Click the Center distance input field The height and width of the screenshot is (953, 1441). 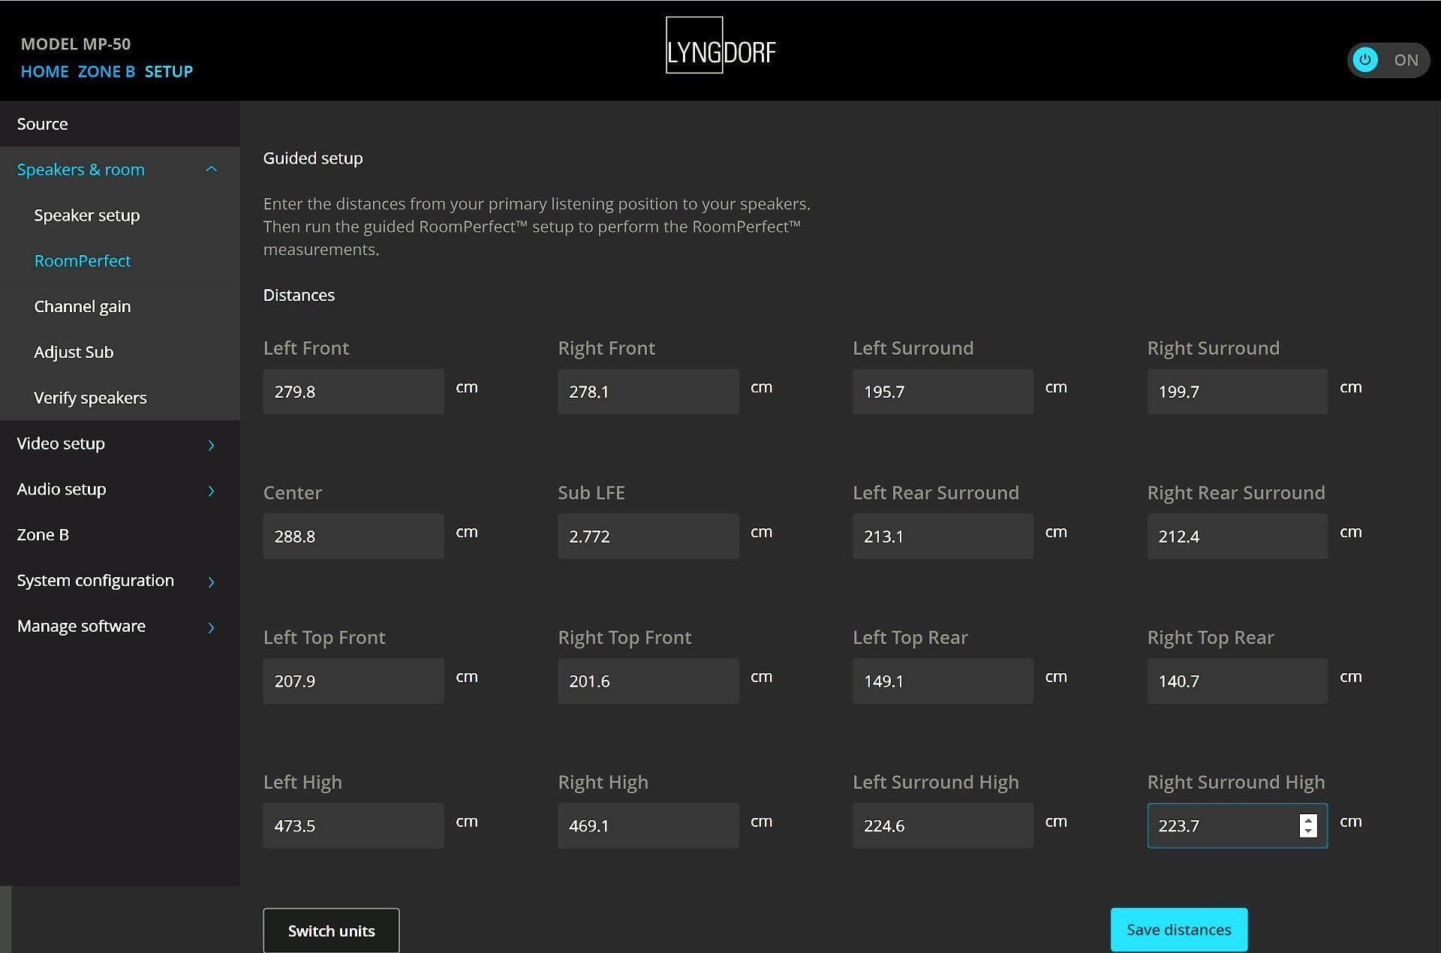point(353,537)
